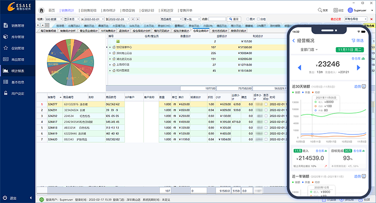376x203 pixels.
Task: Check 是否积分 box for order 324277
Action: [266, 104]
